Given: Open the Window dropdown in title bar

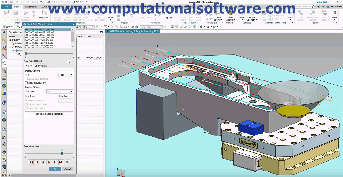Looking at the screenshot, I should 79,2.
